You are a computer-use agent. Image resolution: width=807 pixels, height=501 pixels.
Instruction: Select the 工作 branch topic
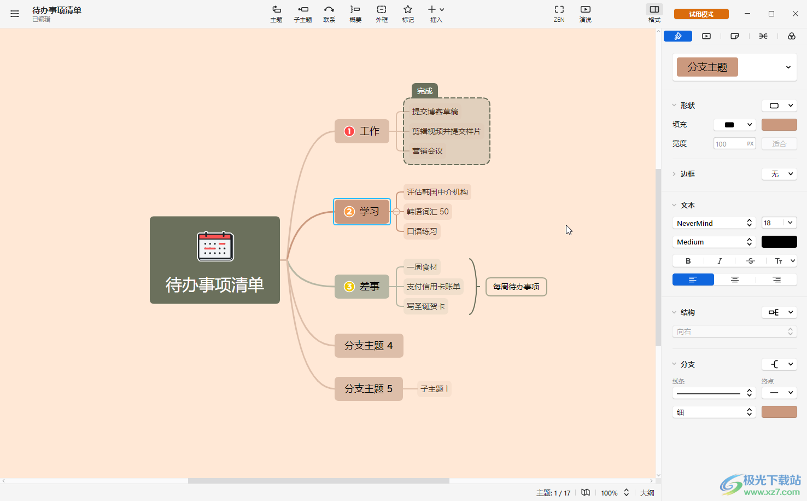[362, 131]
